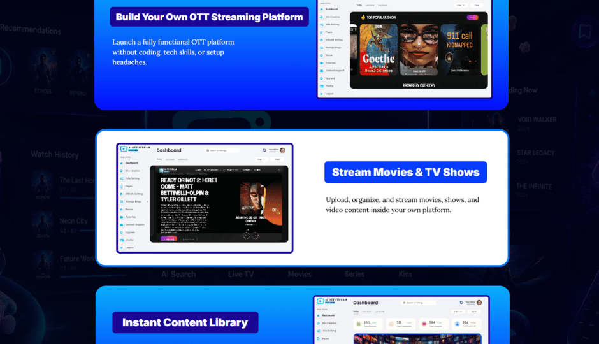Open the Goethe BBC Radio Drama poster
This screenshot has height=344, width=599.
pyautogui.click(x=379, y=50)
